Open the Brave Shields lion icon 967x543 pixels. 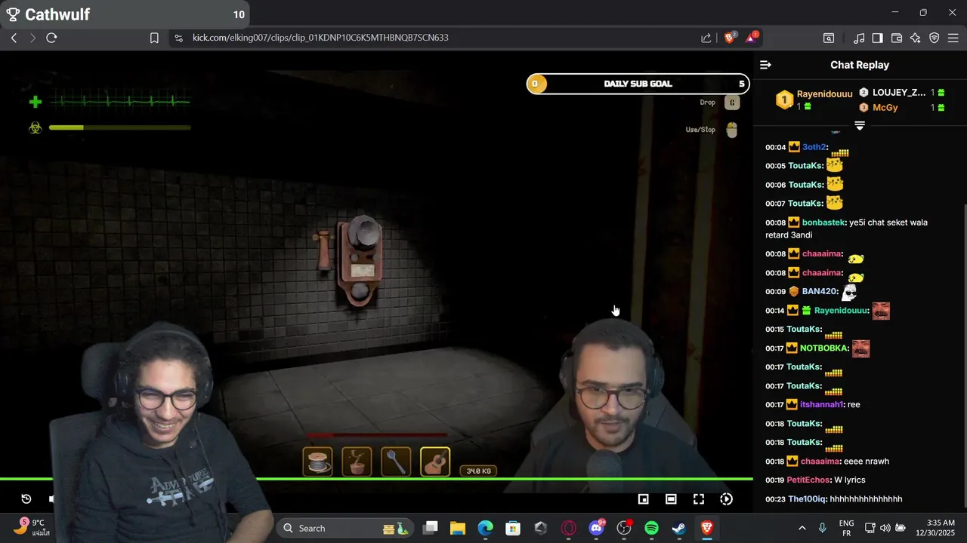[730, 38]
